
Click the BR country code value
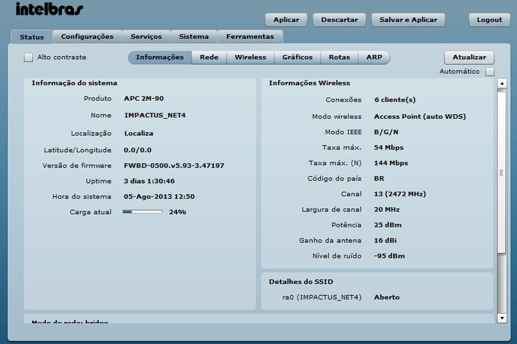[x=379, y=178]
